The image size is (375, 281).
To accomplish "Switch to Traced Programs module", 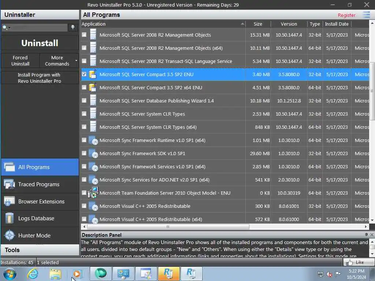I will pyautogui.click(x=40, y=184).
